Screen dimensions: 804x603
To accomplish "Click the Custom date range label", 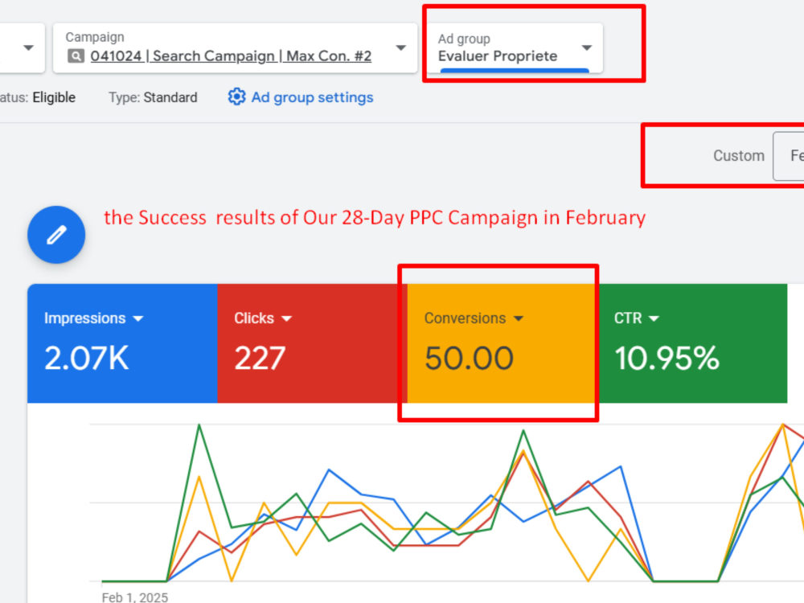I will click(738, 155).
